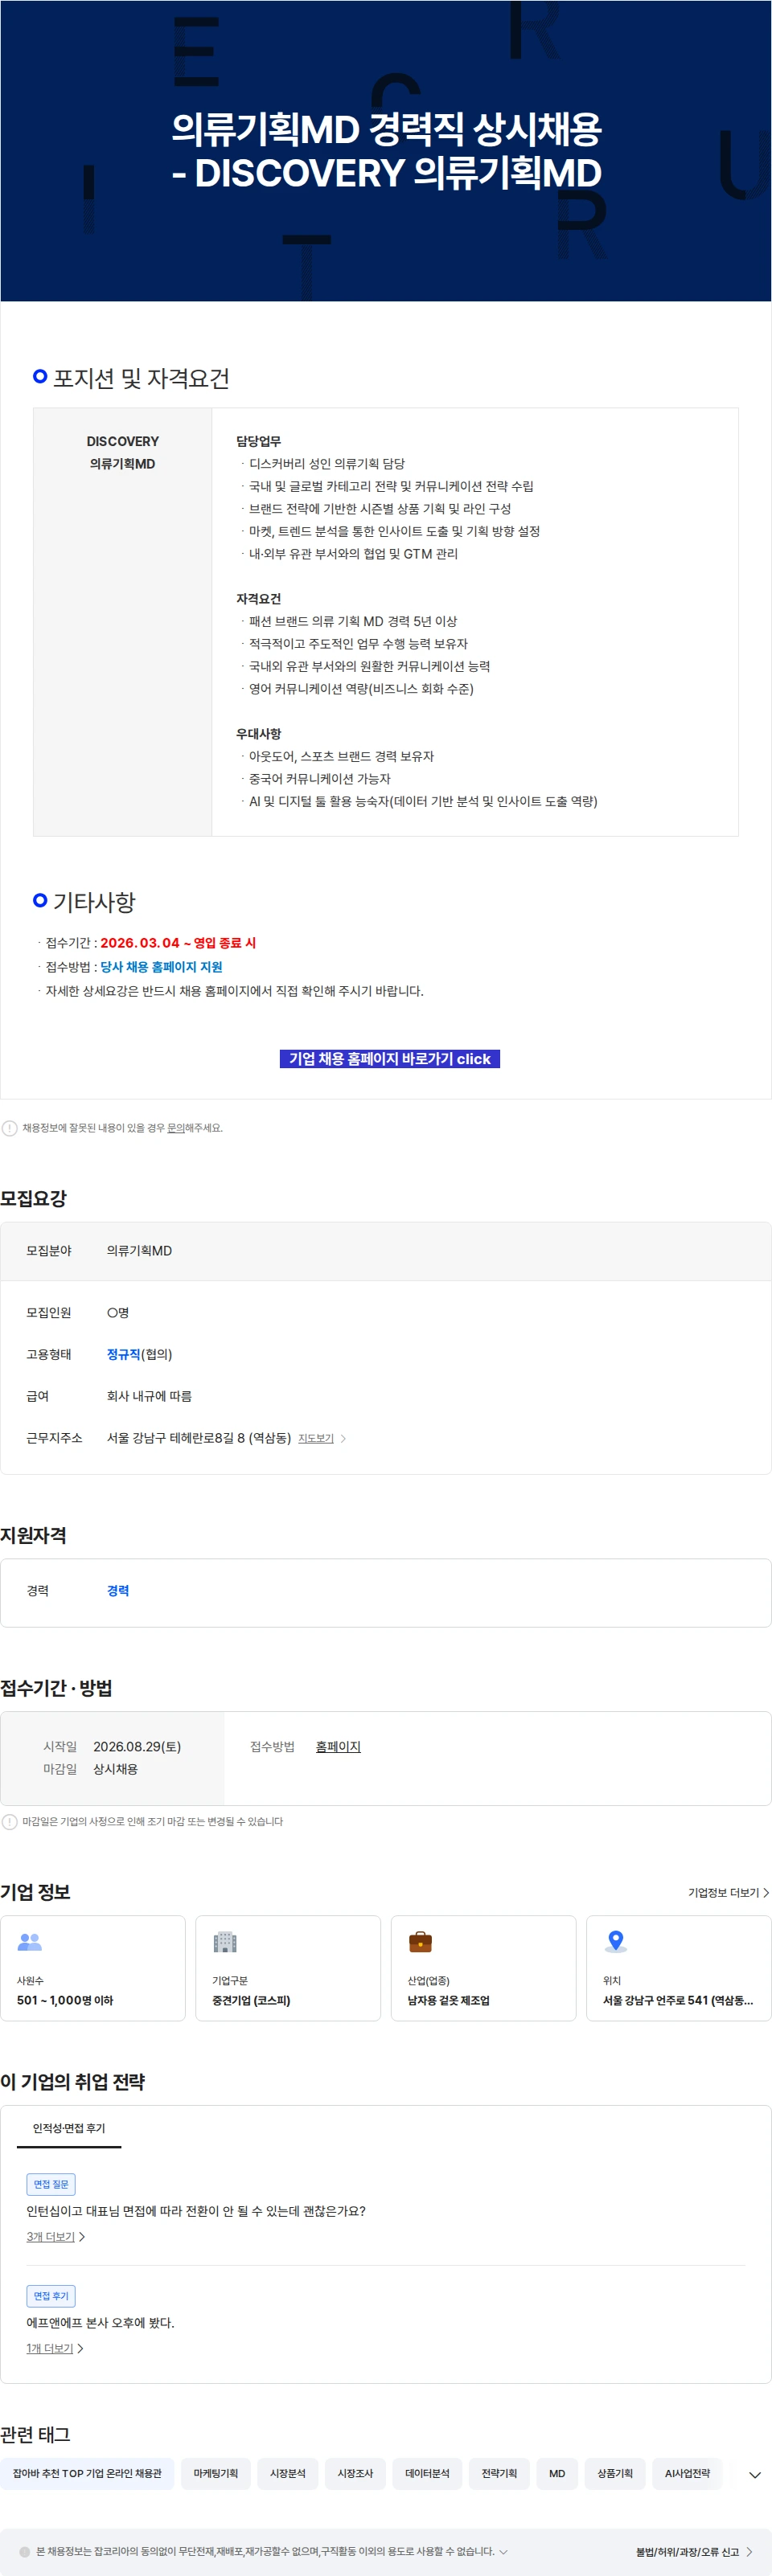Open 1개 더보기 for interview reviews
The height and width of the screenshot is (2576, 772).
55,2348
